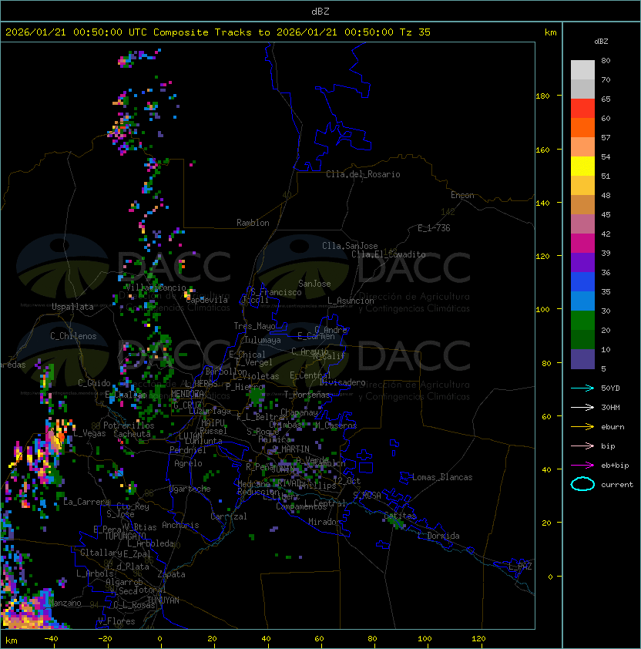Click the 'Lomas_Blancas' place label
This screenshot has height=649, width=641.
coord(442,477)
